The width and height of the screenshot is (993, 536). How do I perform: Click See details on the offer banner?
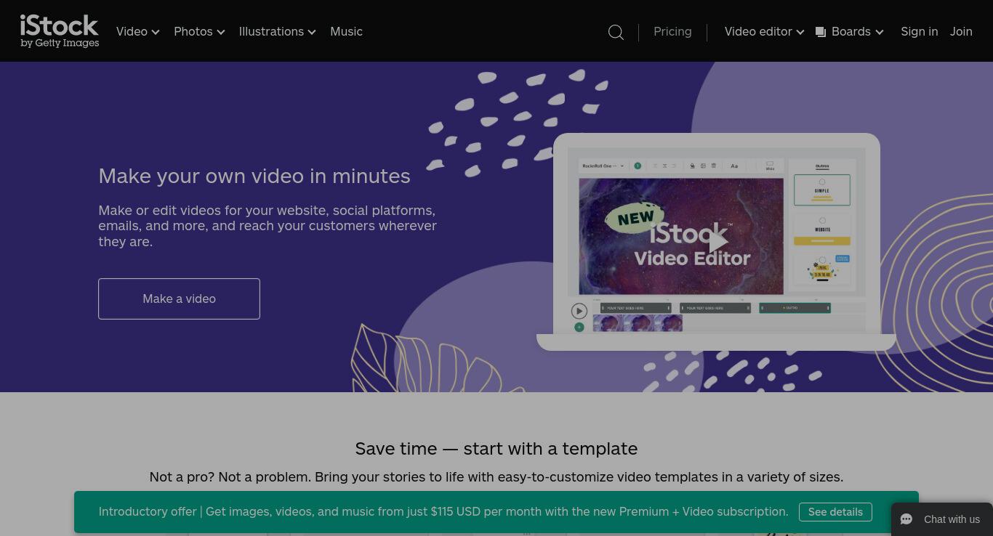click(835, 512)
